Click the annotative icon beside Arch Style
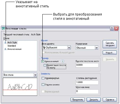The image size is (120, 104). point(5,43)
